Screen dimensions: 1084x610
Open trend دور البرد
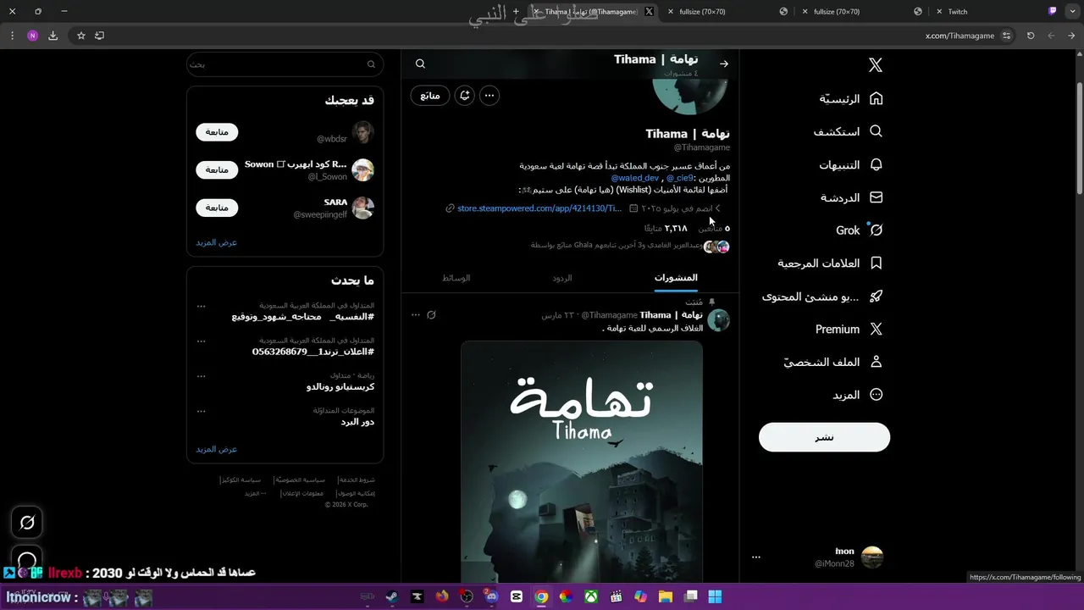tap(357, 422)
